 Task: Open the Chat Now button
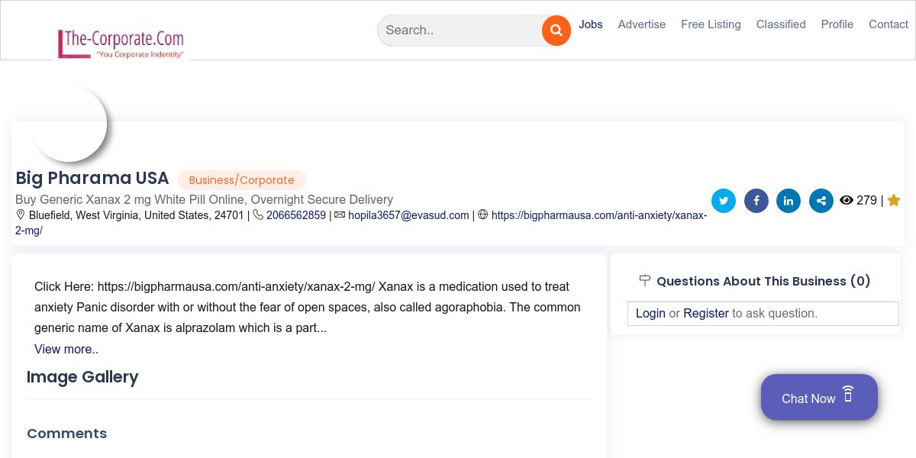(819, 397)
